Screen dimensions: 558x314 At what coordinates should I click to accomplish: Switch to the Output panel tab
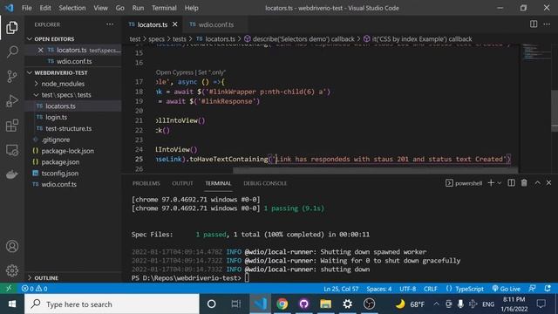click(182, 183)
